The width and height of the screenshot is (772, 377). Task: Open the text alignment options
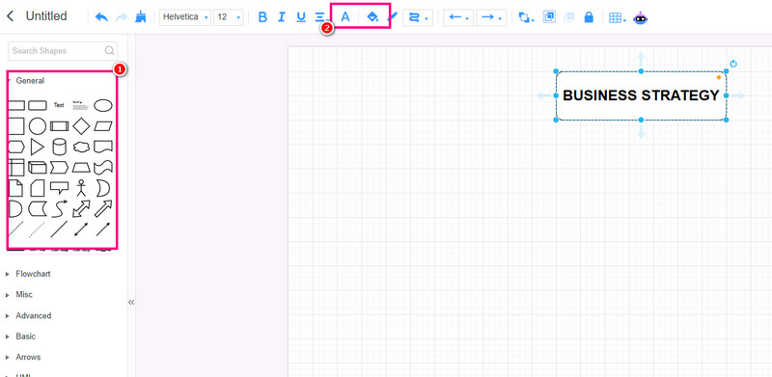321,17
